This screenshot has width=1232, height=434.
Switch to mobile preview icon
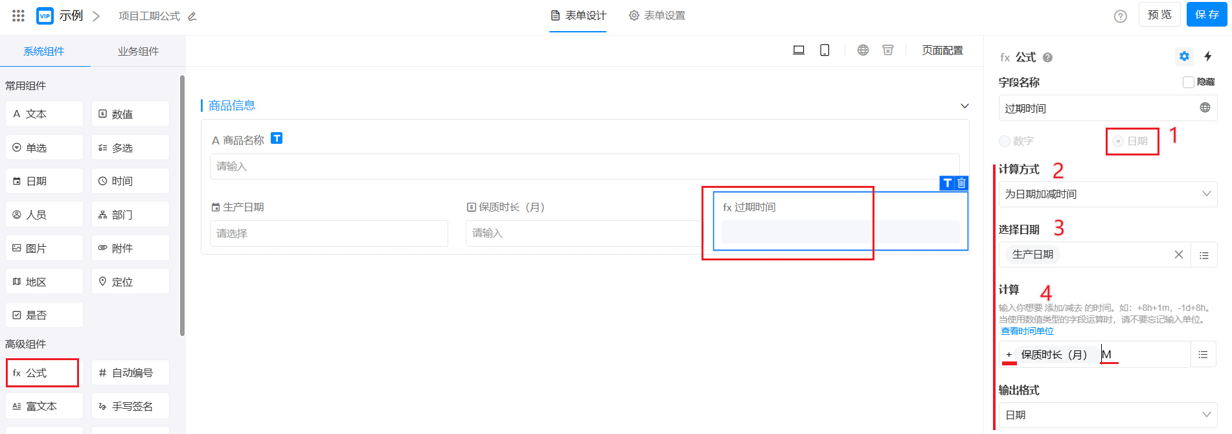(x=825, y=50)
